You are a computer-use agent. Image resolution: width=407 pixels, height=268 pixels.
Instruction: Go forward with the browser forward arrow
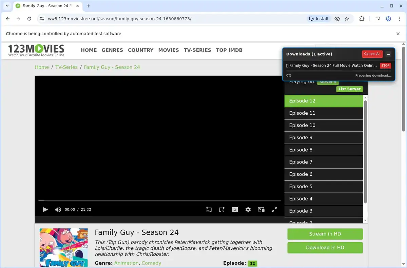(x=19, y=19)
